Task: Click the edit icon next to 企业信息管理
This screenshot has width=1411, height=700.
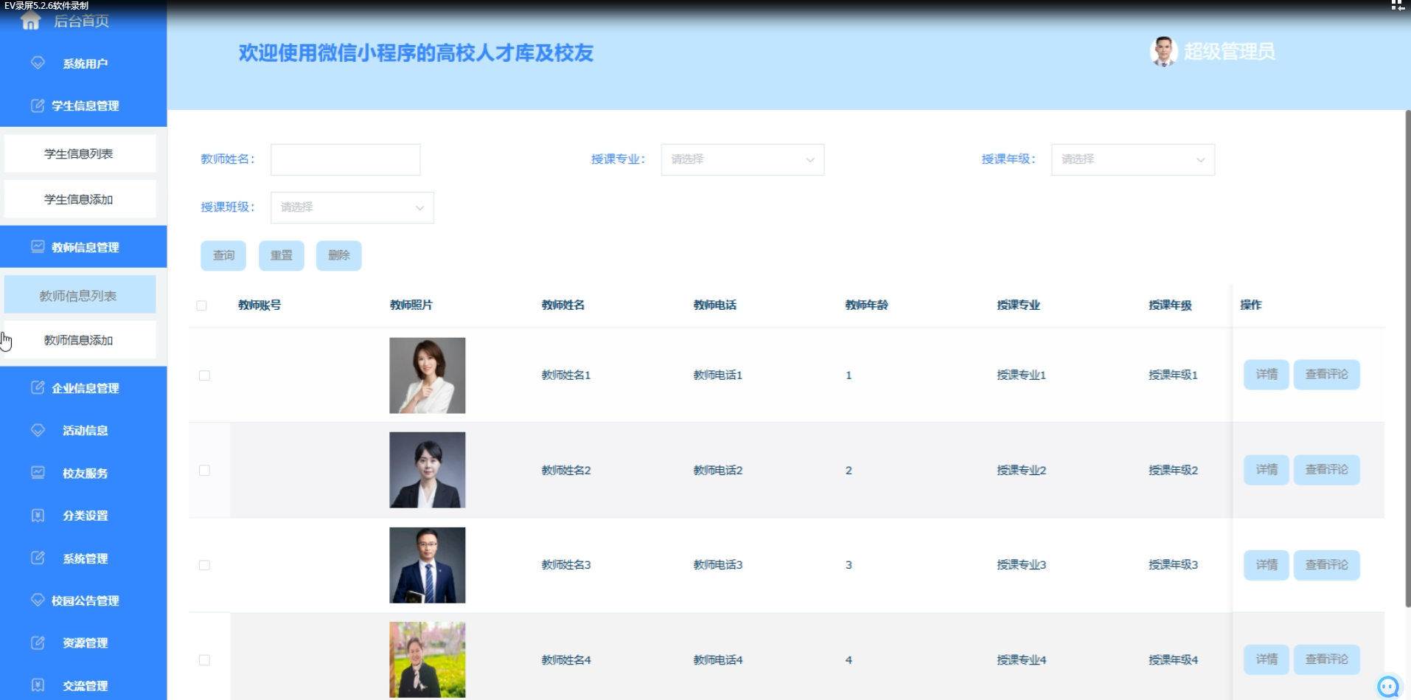Action: (x=38, y=387)
